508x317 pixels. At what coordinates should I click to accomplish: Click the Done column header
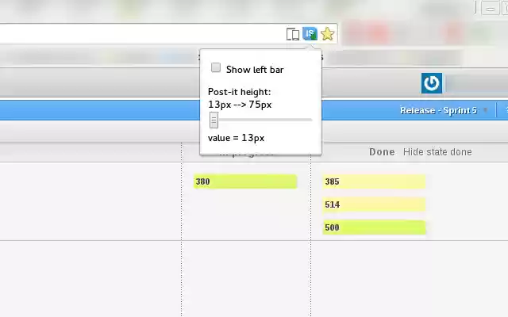[382, 152]
